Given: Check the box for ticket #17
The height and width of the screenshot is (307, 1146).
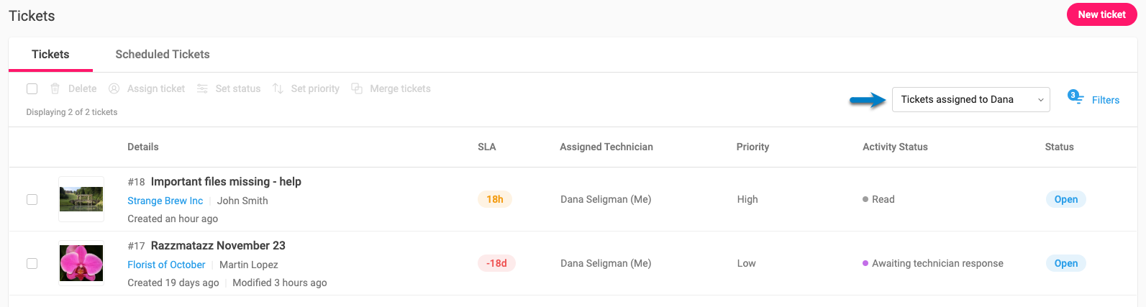Looking at the screenshot, I should click(32, 263).
